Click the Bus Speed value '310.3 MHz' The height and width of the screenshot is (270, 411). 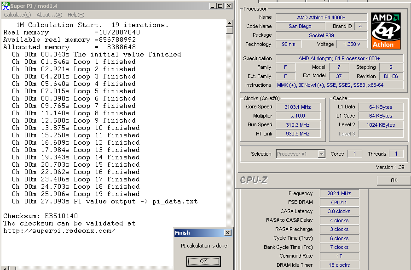pos(298,125)
